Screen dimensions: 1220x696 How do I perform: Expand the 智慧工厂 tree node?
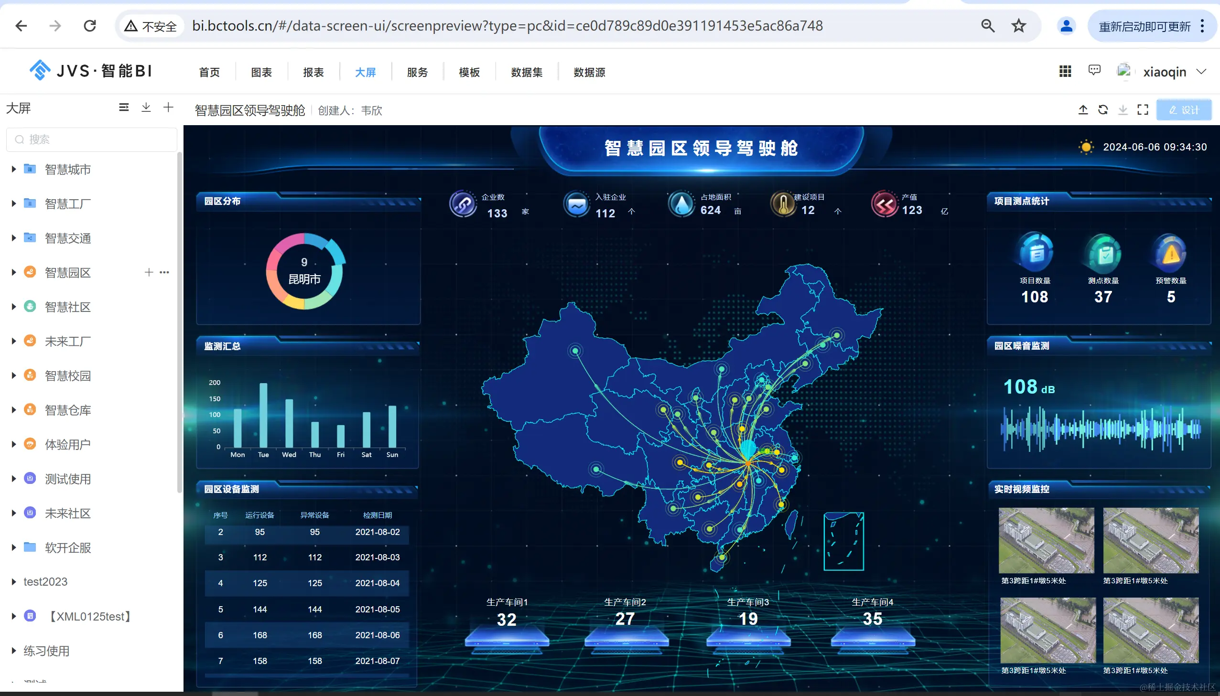pos(14,203)
